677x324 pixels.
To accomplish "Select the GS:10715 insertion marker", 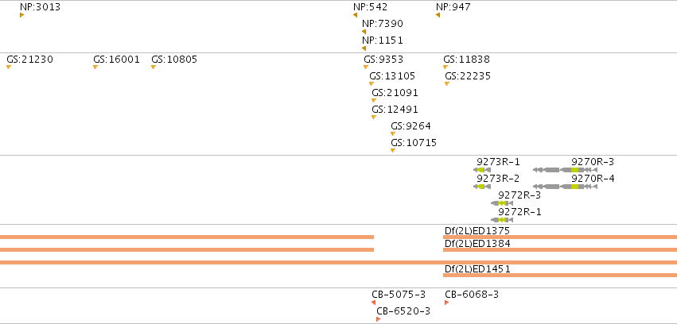I will [393, 150].
